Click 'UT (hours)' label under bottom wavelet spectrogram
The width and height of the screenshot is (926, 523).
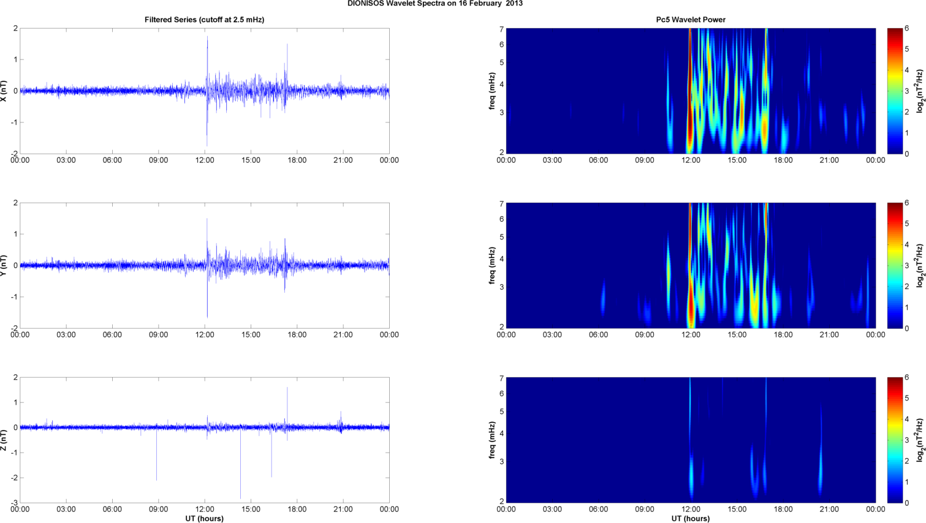point(691,519)
